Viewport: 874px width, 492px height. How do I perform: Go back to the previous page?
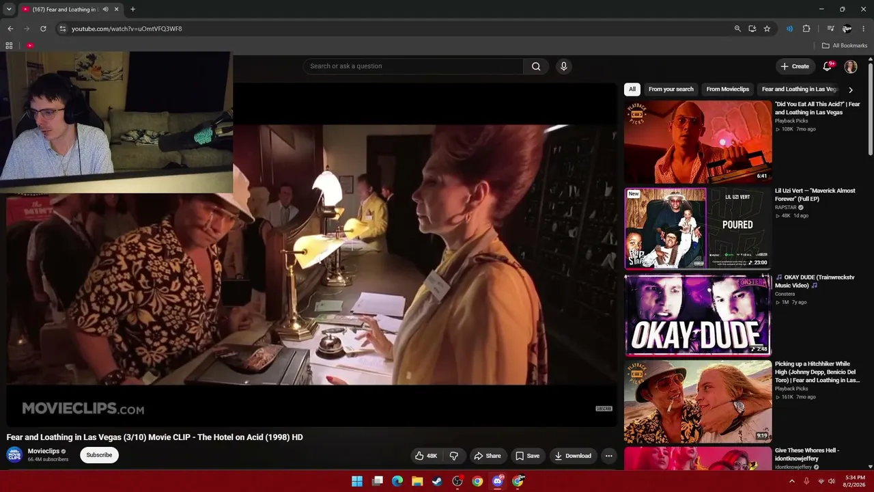pyautogui.click(x=10, y=29)
